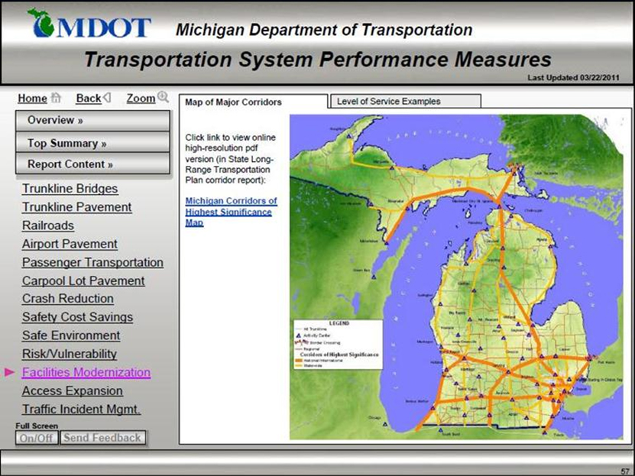The image size is (635, 476).
Task: Click the 'Click link to view online' paragraph
Action: click(231, 159)
